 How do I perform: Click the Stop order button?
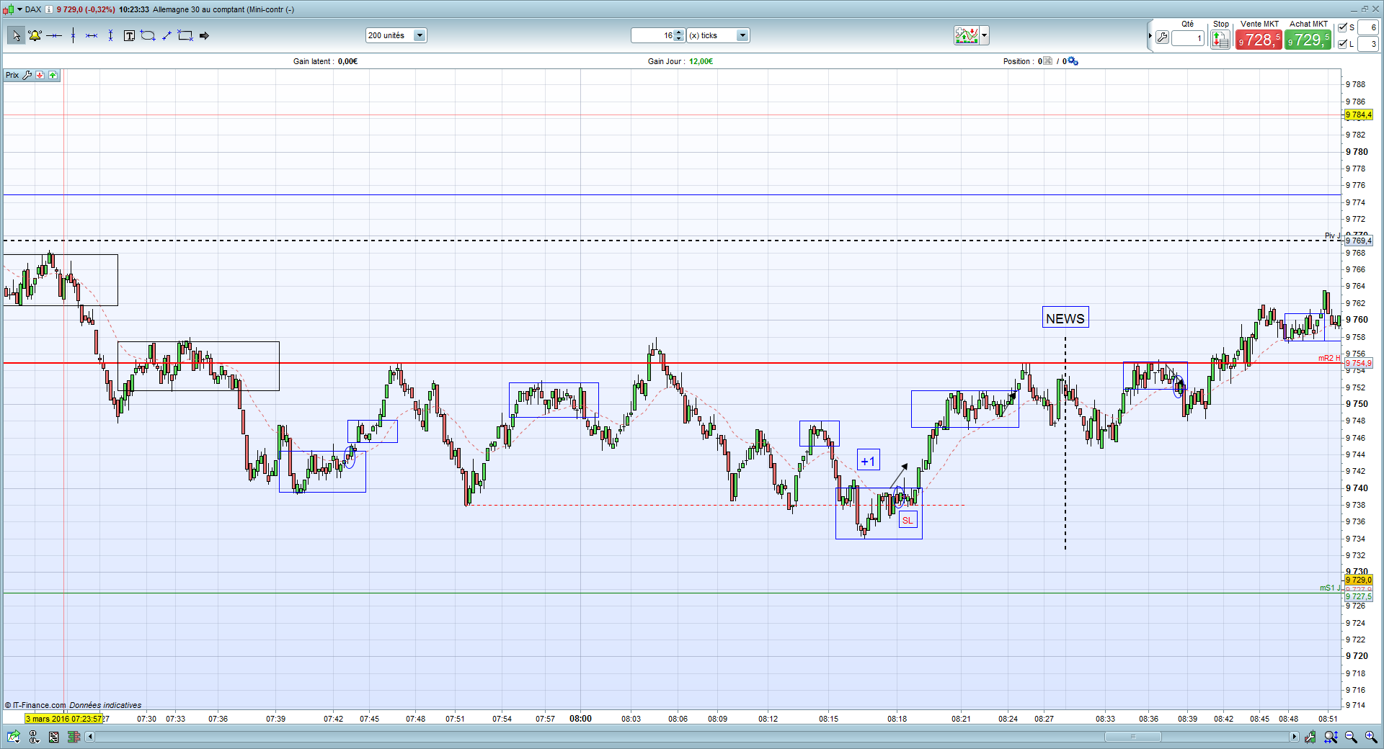1220,40
